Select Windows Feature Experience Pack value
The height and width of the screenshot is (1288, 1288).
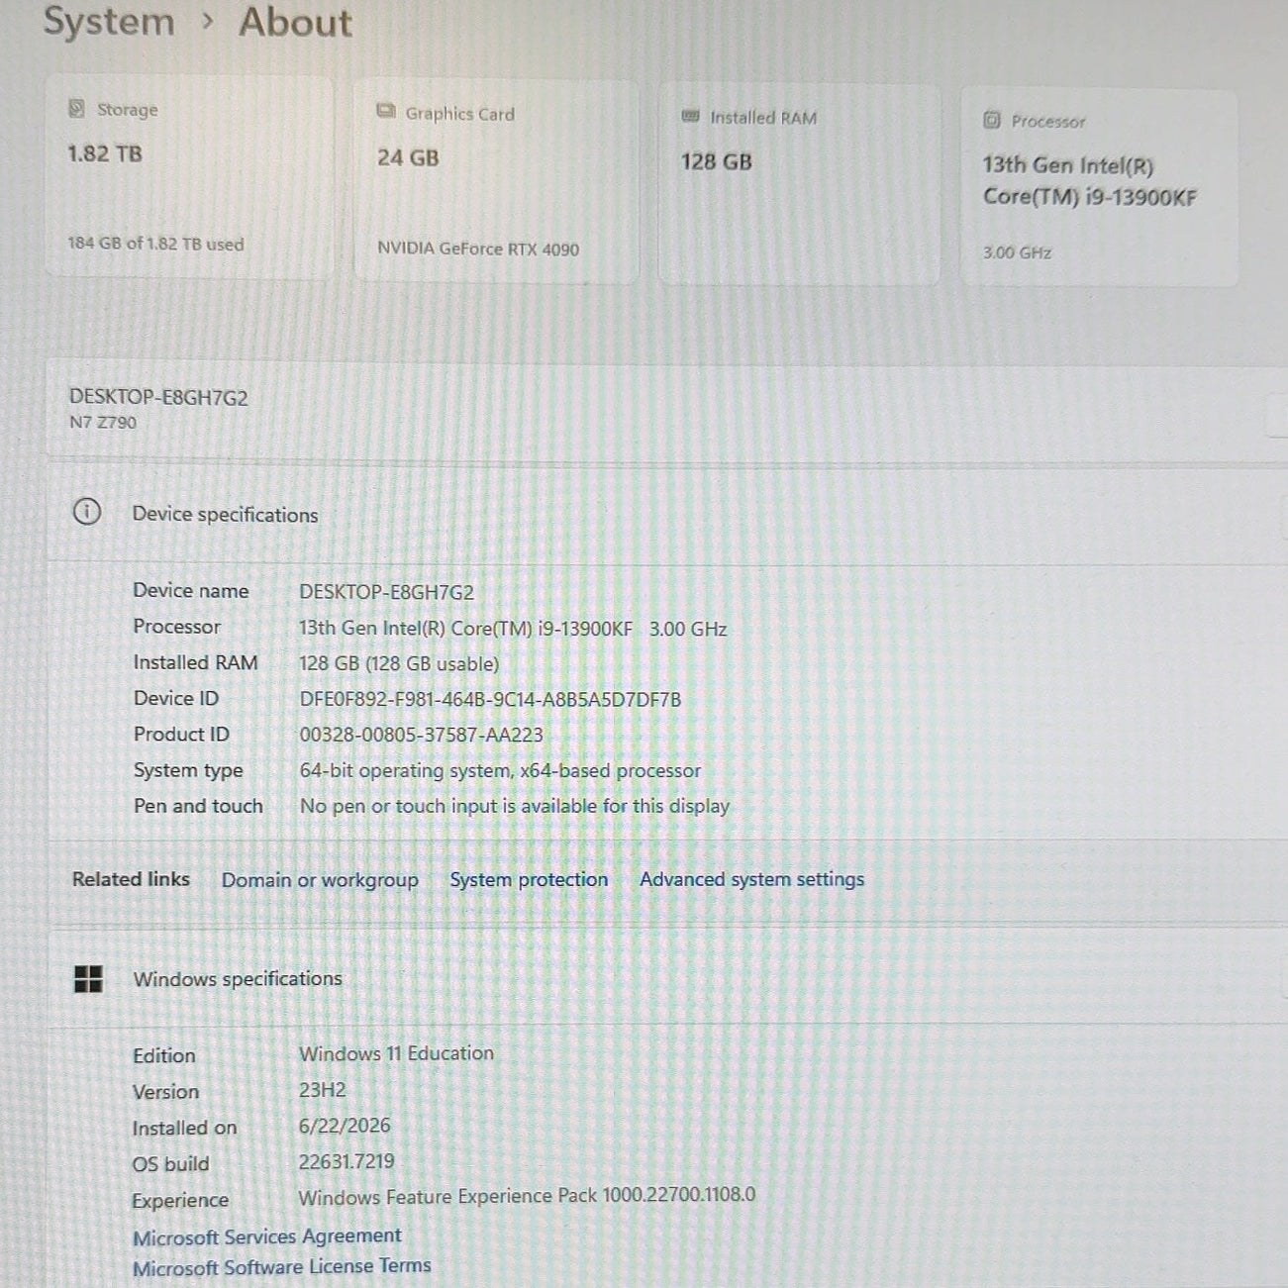[527, 1196]
